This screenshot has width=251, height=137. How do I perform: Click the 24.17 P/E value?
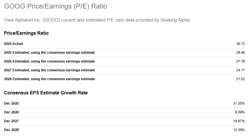[240, 70]
